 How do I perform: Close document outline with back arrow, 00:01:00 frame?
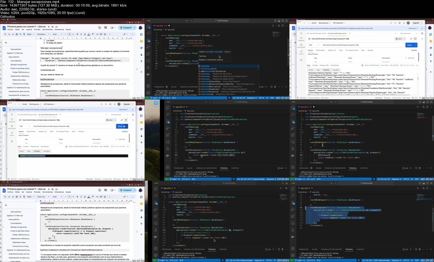click(6, 42)
